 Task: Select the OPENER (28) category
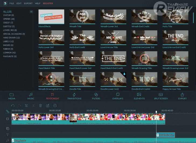[x=9, y=19]
